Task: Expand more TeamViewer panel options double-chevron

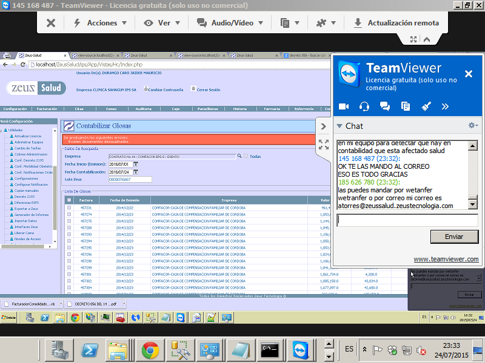Action: coord(445,106)
